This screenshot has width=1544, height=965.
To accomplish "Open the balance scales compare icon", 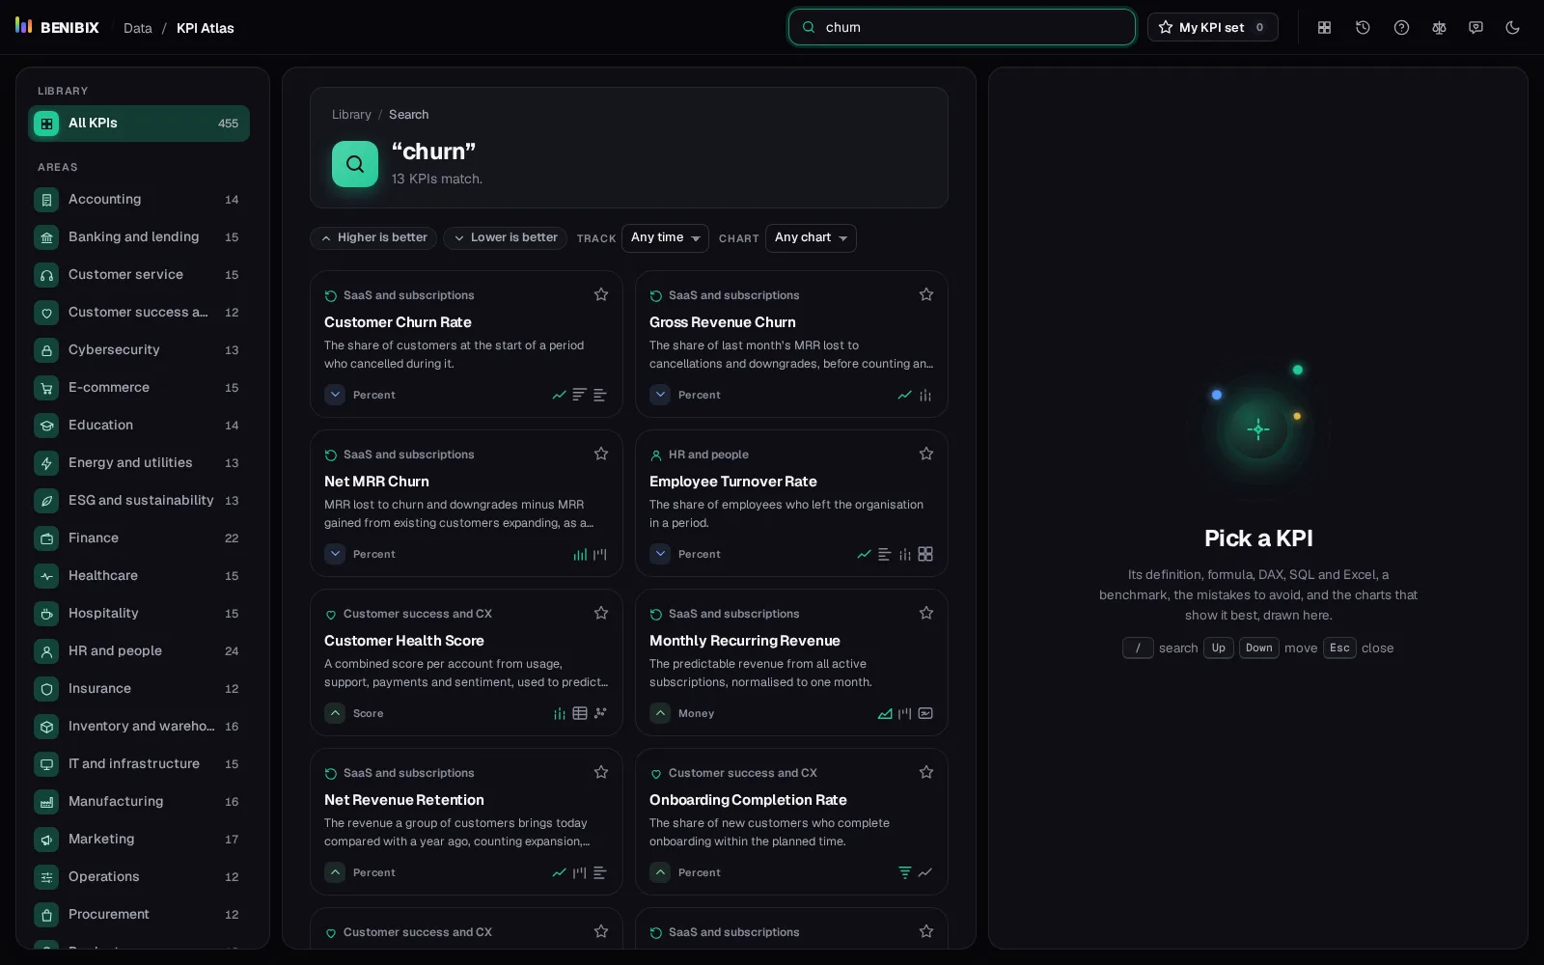I will tap(1439, 27).
